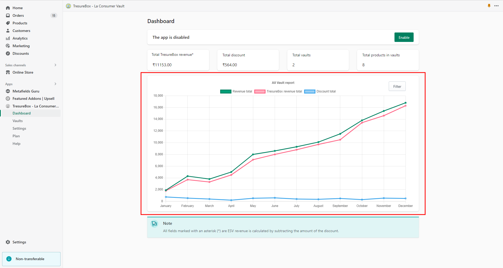
Task: Click the Home icon in sidebar
Action: [8, 8]
